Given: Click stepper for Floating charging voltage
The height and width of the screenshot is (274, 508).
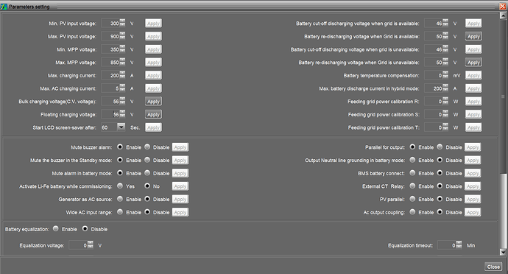Looking at the screenshot, I should click(122, 114).
